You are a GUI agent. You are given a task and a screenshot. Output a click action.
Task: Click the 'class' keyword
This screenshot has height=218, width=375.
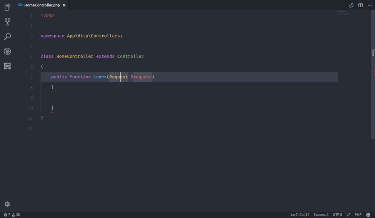point(47,56)
